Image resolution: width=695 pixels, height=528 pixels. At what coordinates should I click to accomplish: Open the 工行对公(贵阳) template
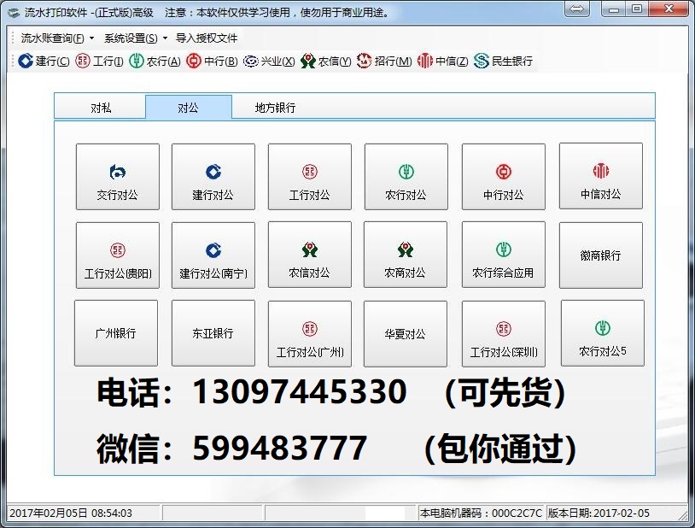click(x=118, y=255)
